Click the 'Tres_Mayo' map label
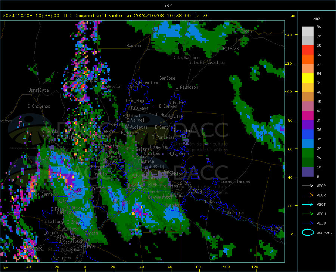336x272 pixels. [x=135, y=101]
